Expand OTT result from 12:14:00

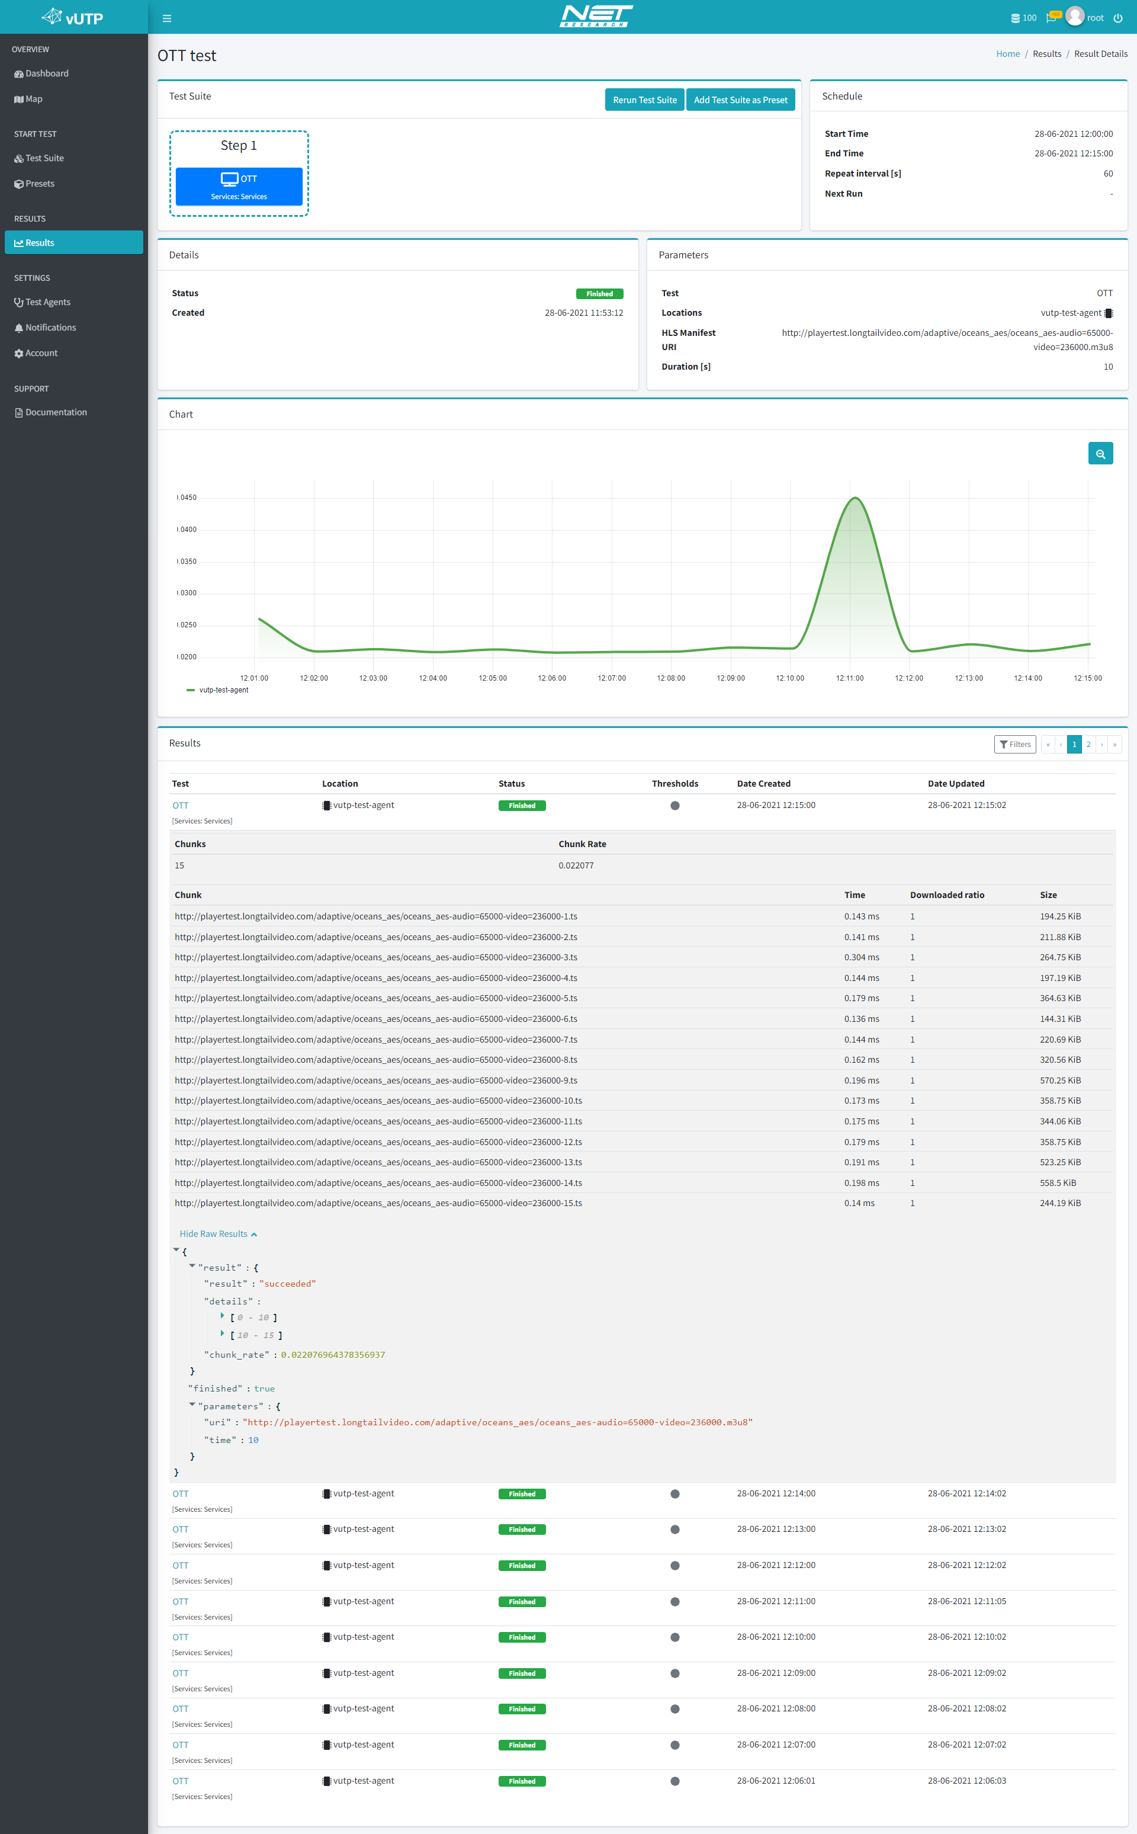(181, 1493)
